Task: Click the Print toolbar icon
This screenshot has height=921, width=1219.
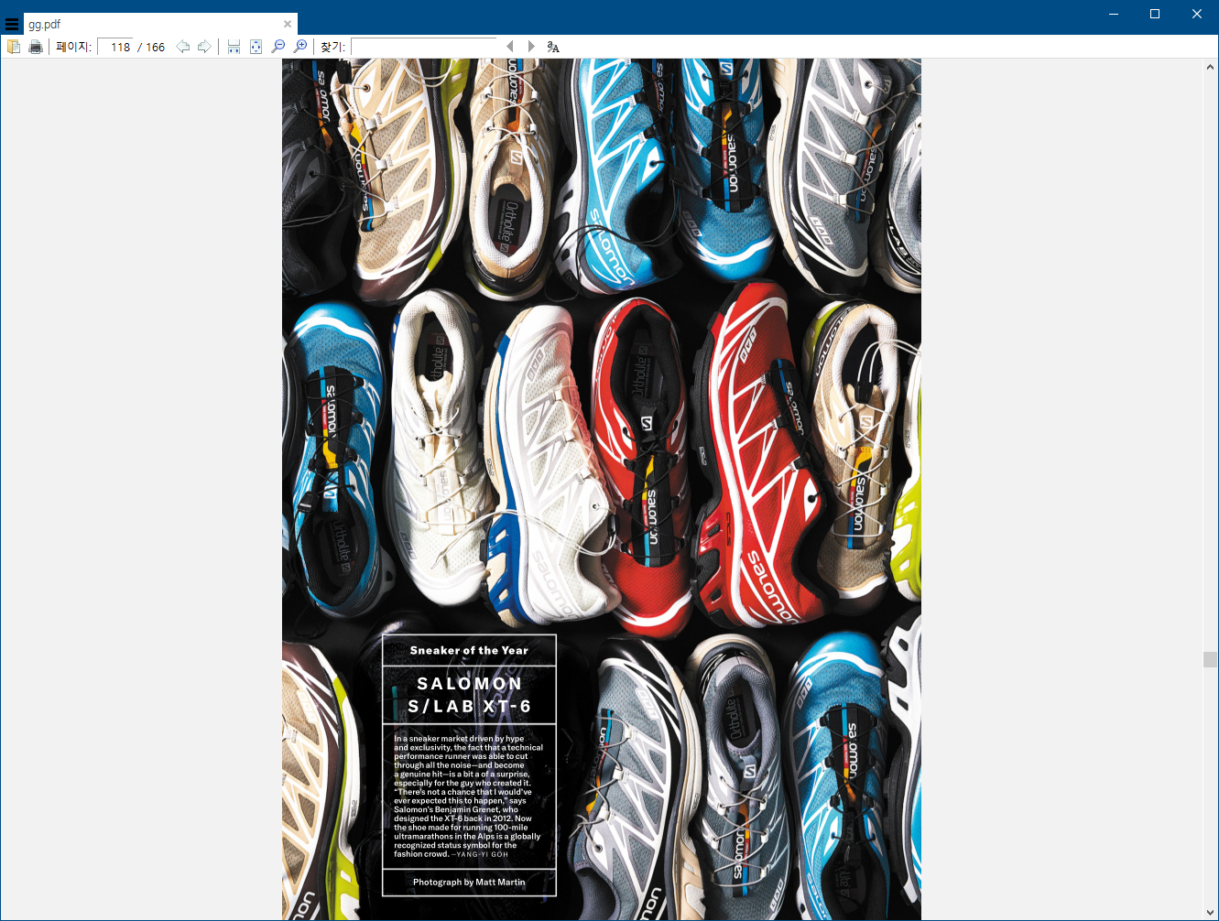Action: 36,47
